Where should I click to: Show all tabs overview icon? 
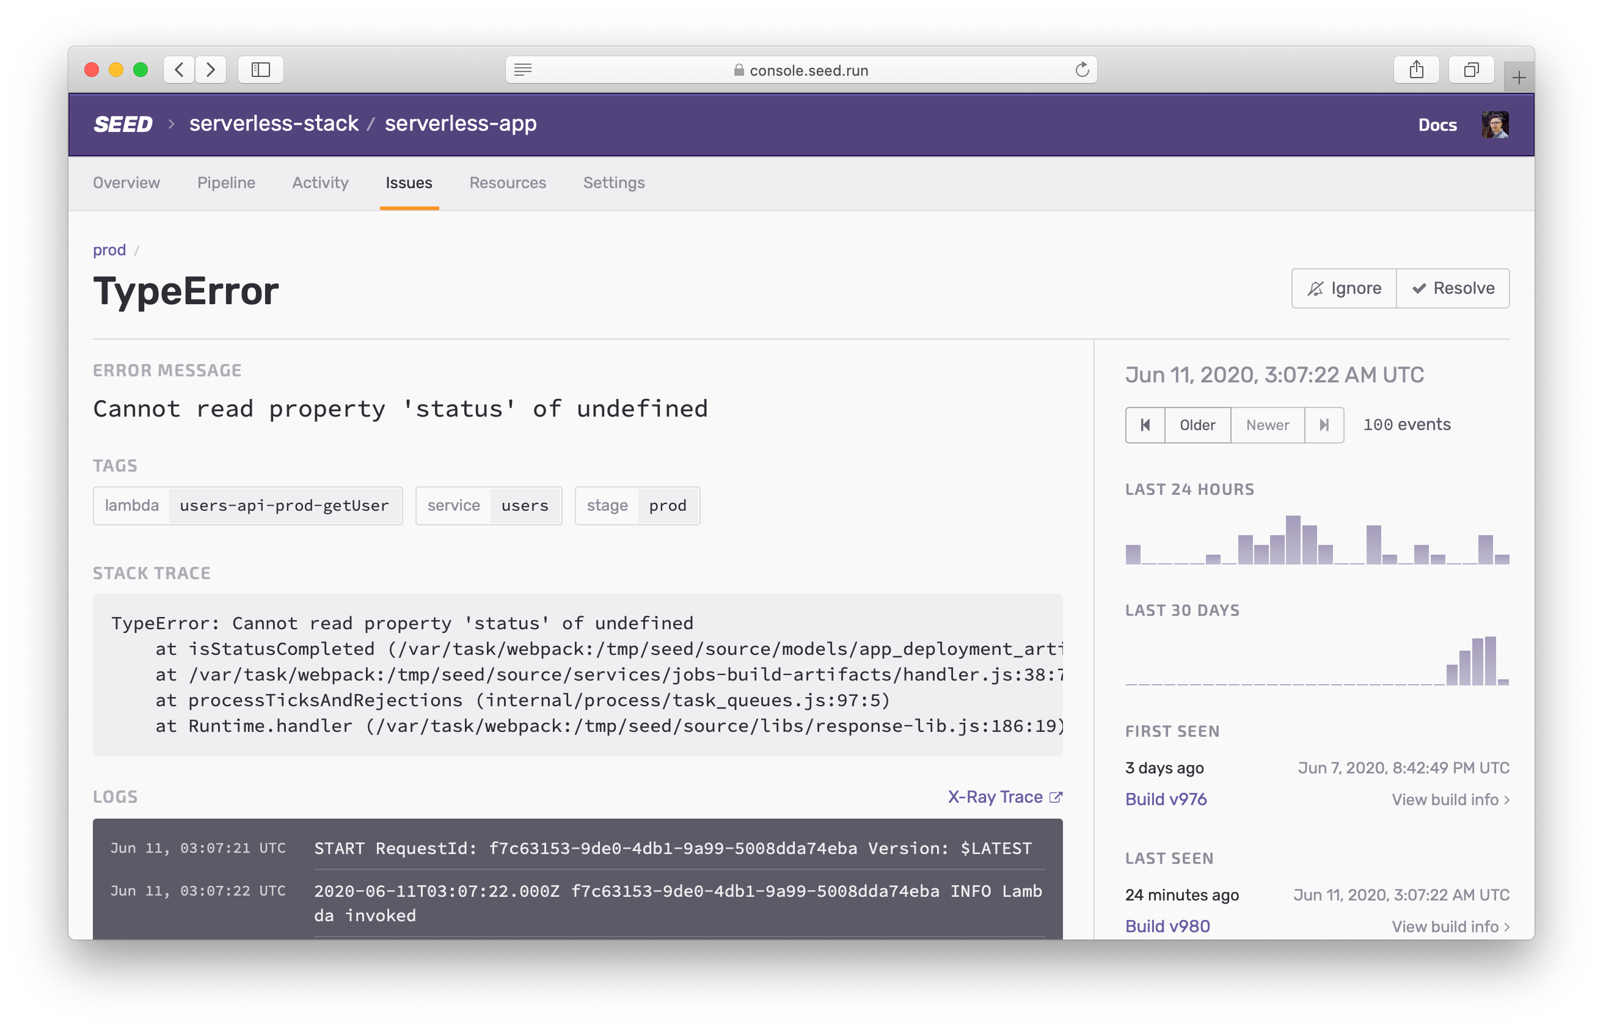(1470, 70)
